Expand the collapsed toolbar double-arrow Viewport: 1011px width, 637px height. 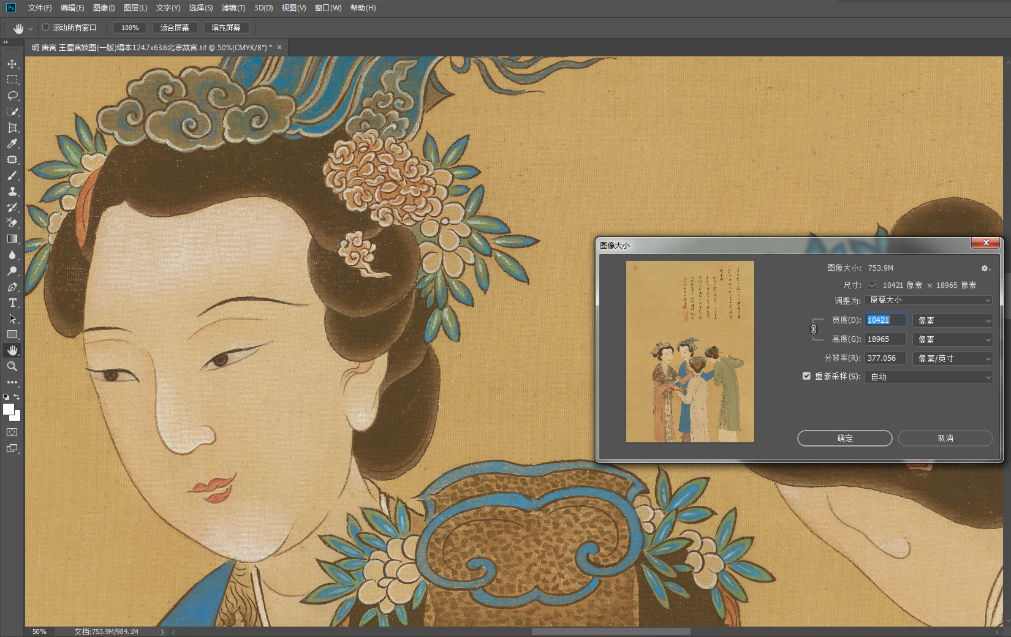tap(6, 42)
